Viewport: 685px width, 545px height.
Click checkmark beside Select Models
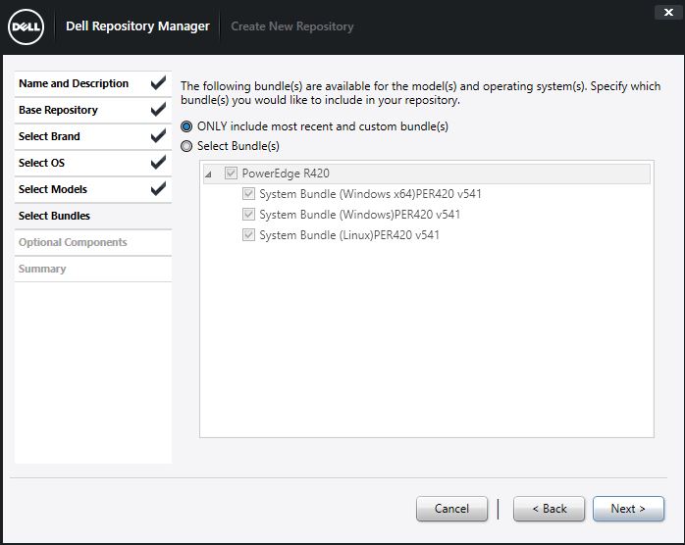click(x=158, y=188)
